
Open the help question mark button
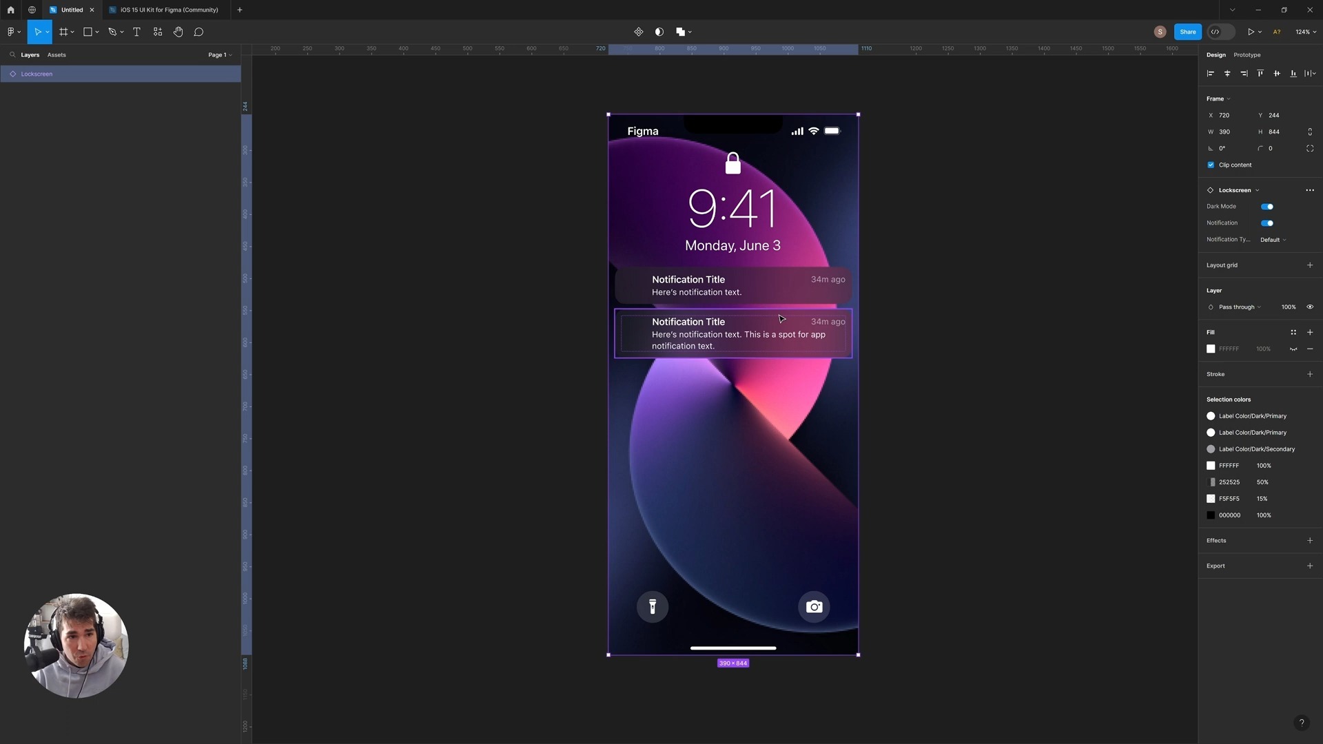[1301, 723]
